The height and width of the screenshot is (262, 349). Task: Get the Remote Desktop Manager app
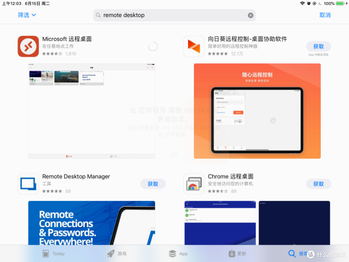[x=153, y=184]
